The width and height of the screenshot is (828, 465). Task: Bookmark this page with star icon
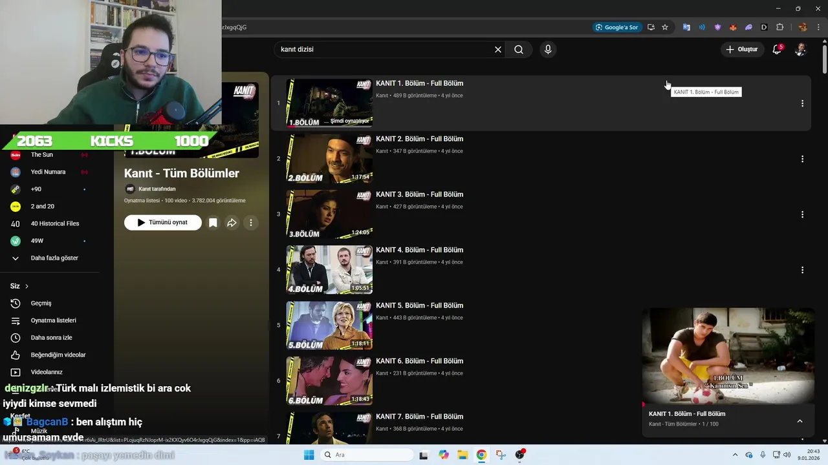664,27
